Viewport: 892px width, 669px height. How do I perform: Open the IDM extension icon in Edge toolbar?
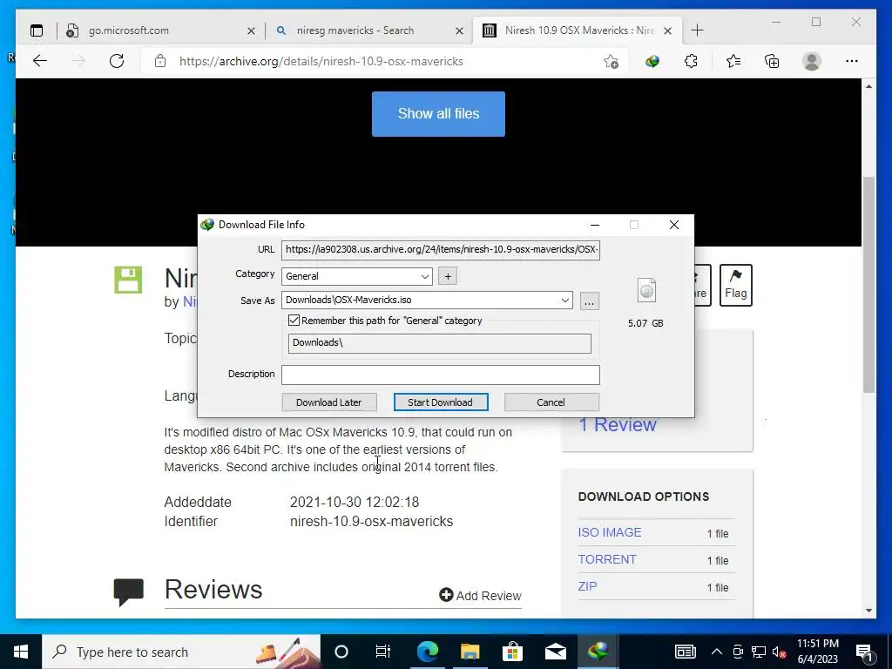[652, 61]
